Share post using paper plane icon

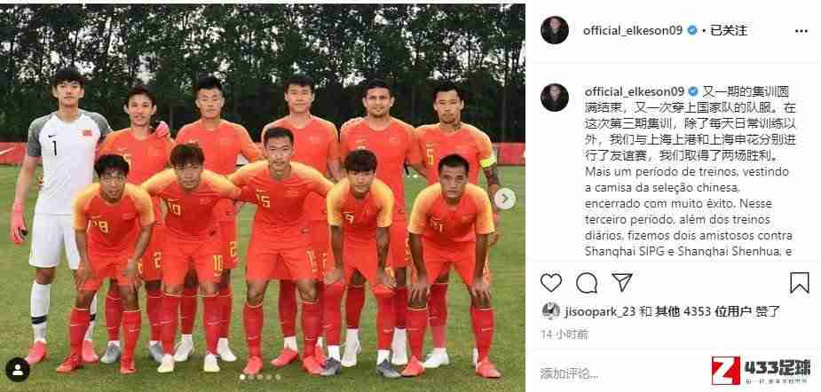coord(622,283)
